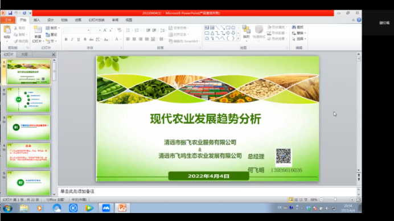Click the Quick Styles icon
The height and width of the screenshot is (221, 394).
(258, 30)
